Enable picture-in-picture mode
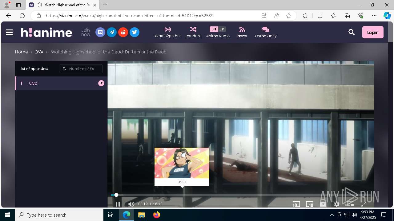Viewport: 394px width, 221px height. [350, 204]
